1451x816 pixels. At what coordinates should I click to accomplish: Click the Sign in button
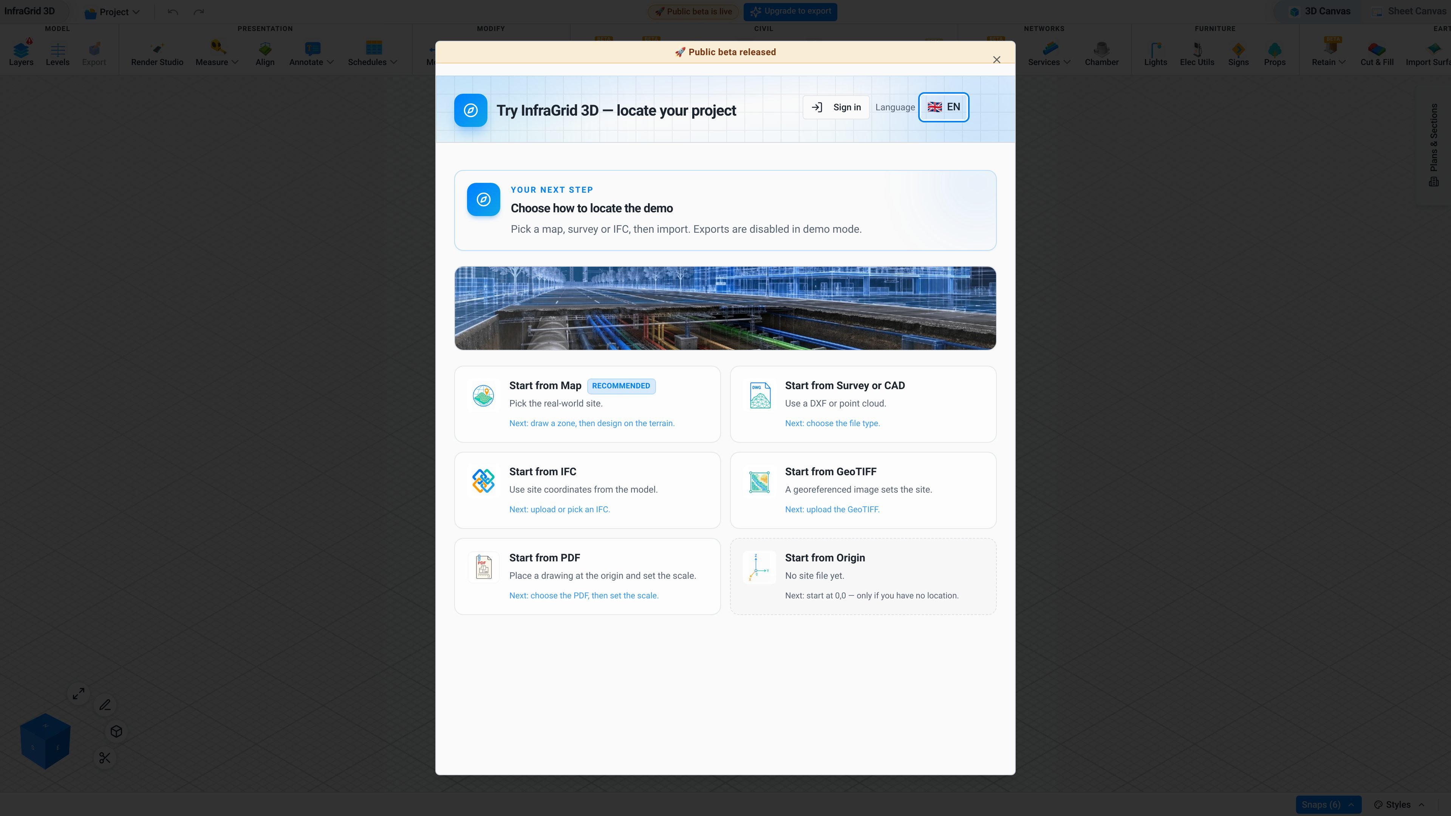click(x=836, y=107)
